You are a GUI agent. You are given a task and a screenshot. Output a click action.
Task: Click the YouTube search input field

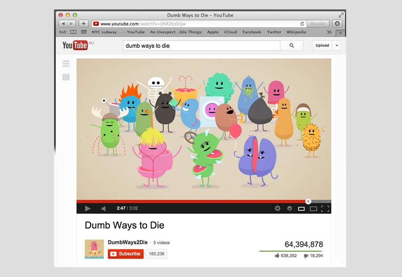pos(201,46)
